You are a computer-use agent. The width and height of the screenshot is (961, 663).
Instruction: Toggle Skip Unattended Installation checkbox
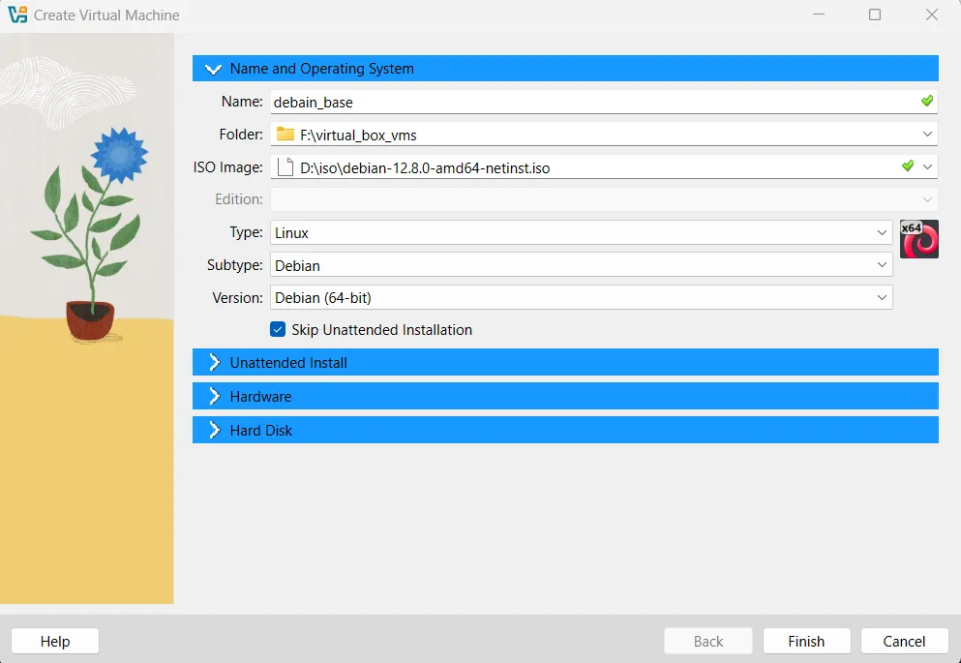(278, 330)
